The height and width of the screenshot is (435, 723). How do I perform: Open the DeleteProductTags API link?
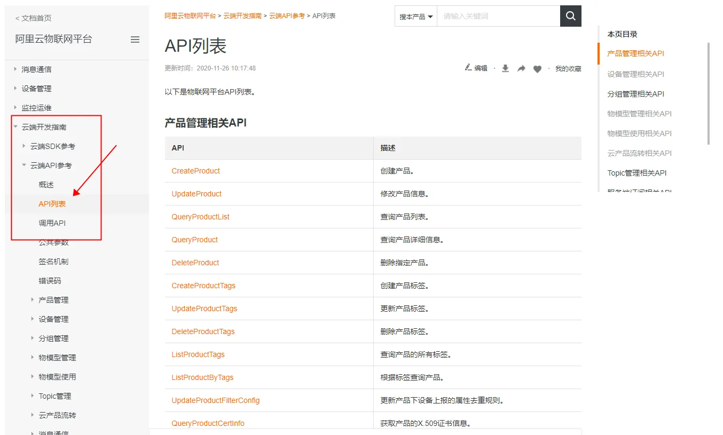[x=203, y=331]
